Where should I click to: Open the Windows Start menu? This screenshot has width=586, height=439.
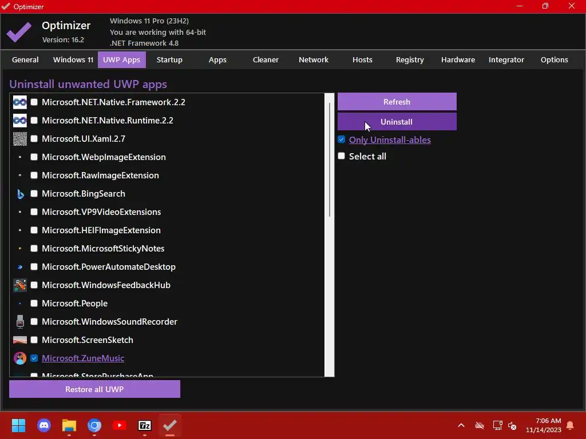tap(18, 425)
